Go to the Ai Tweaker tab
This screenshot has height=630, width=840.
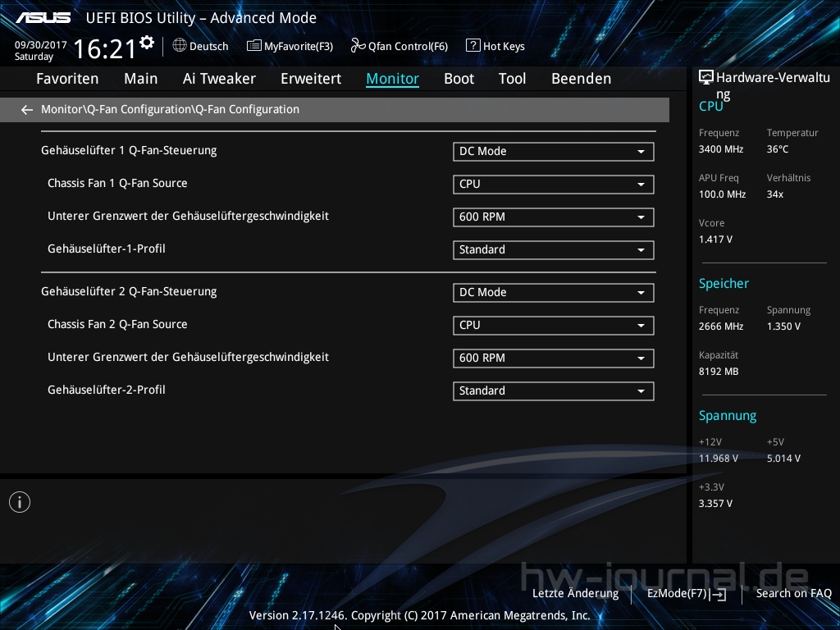click(x=219, y=79)
